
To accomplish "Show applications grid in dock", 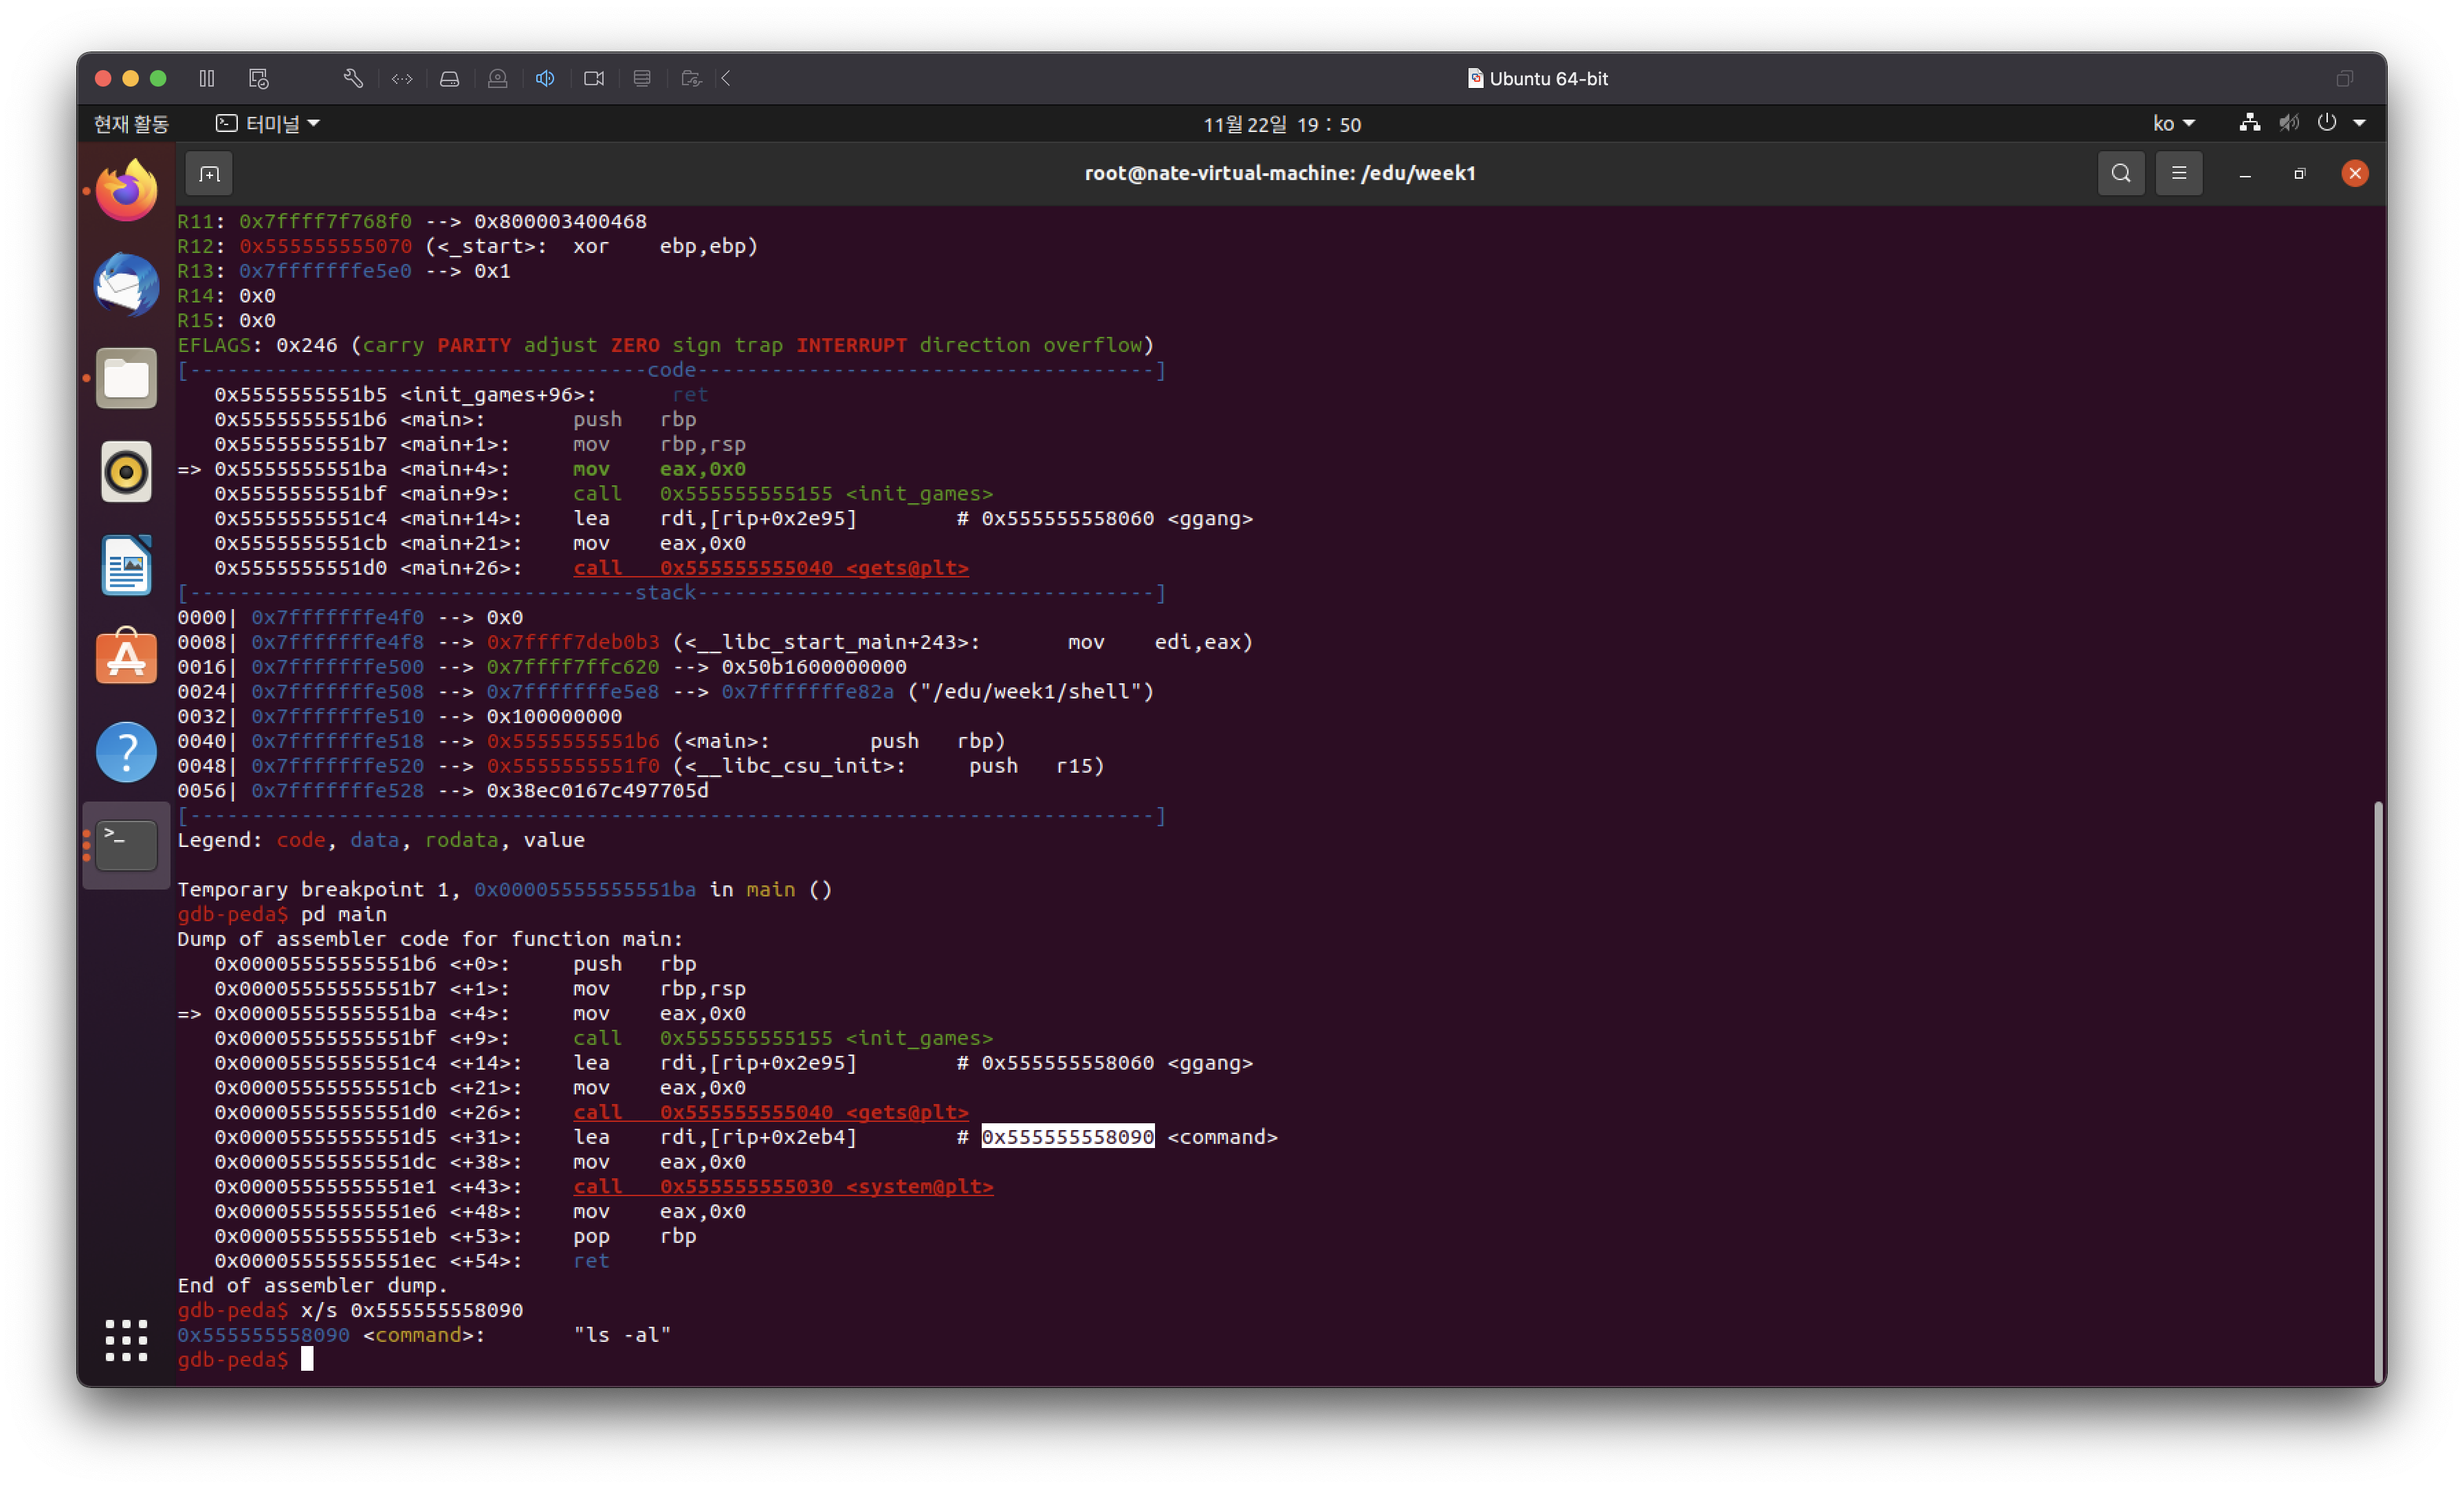I will [x=126, y=1340].
